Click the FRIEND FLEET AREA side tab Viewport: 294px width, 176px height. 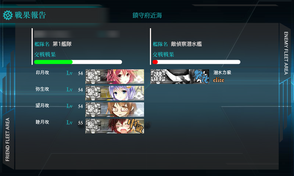(7, 140)
